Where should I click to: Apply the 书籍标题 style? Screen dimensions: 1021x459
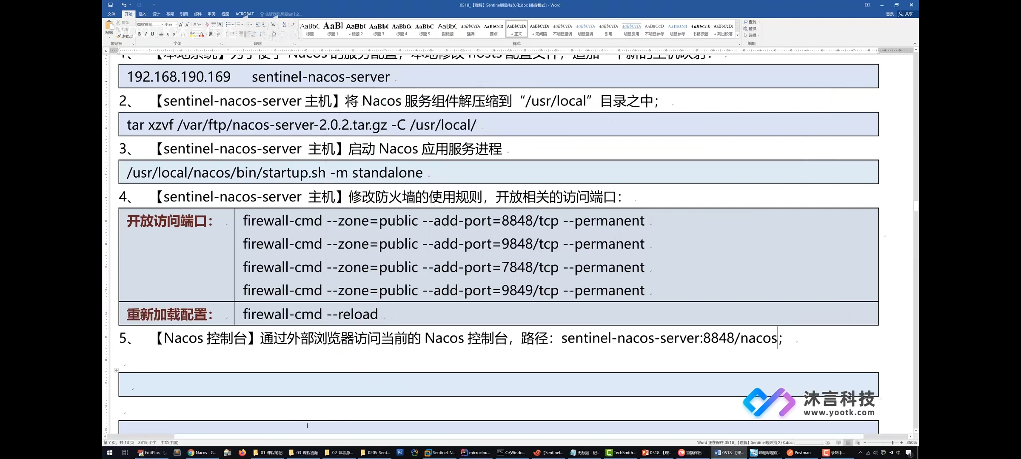pos(700,29)
